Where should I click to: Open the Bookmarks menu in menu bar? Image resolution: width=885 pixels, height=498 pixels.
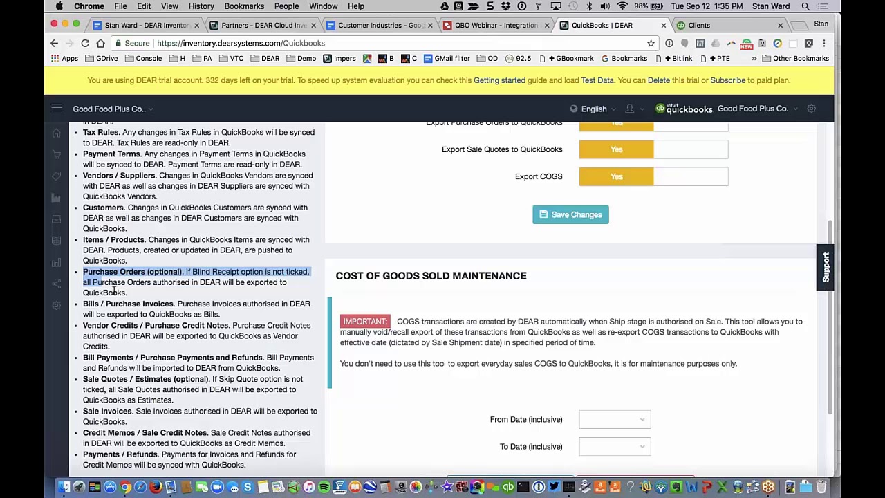[x=244, y=6]
